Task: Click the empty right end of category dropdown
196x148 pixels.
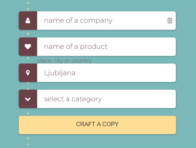Action: pos(166,99)
